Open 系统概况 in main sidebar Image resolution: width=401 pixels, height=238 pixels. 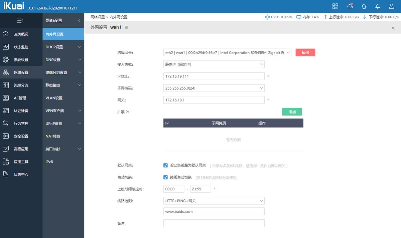[21, 34]
